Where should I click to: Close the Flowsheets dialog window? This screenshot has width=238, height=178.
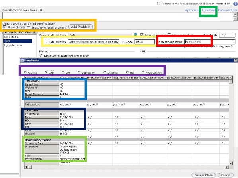(236, 60)
